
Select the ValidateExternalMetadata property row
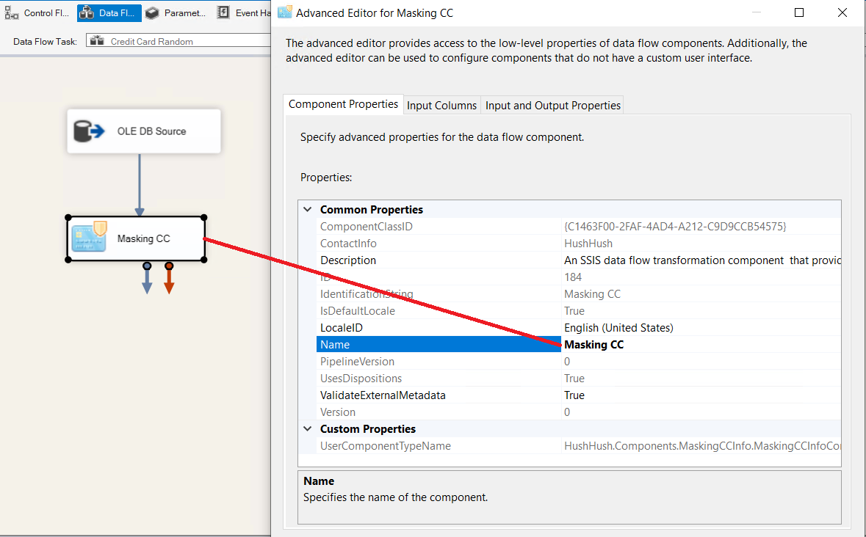(382, 395)
